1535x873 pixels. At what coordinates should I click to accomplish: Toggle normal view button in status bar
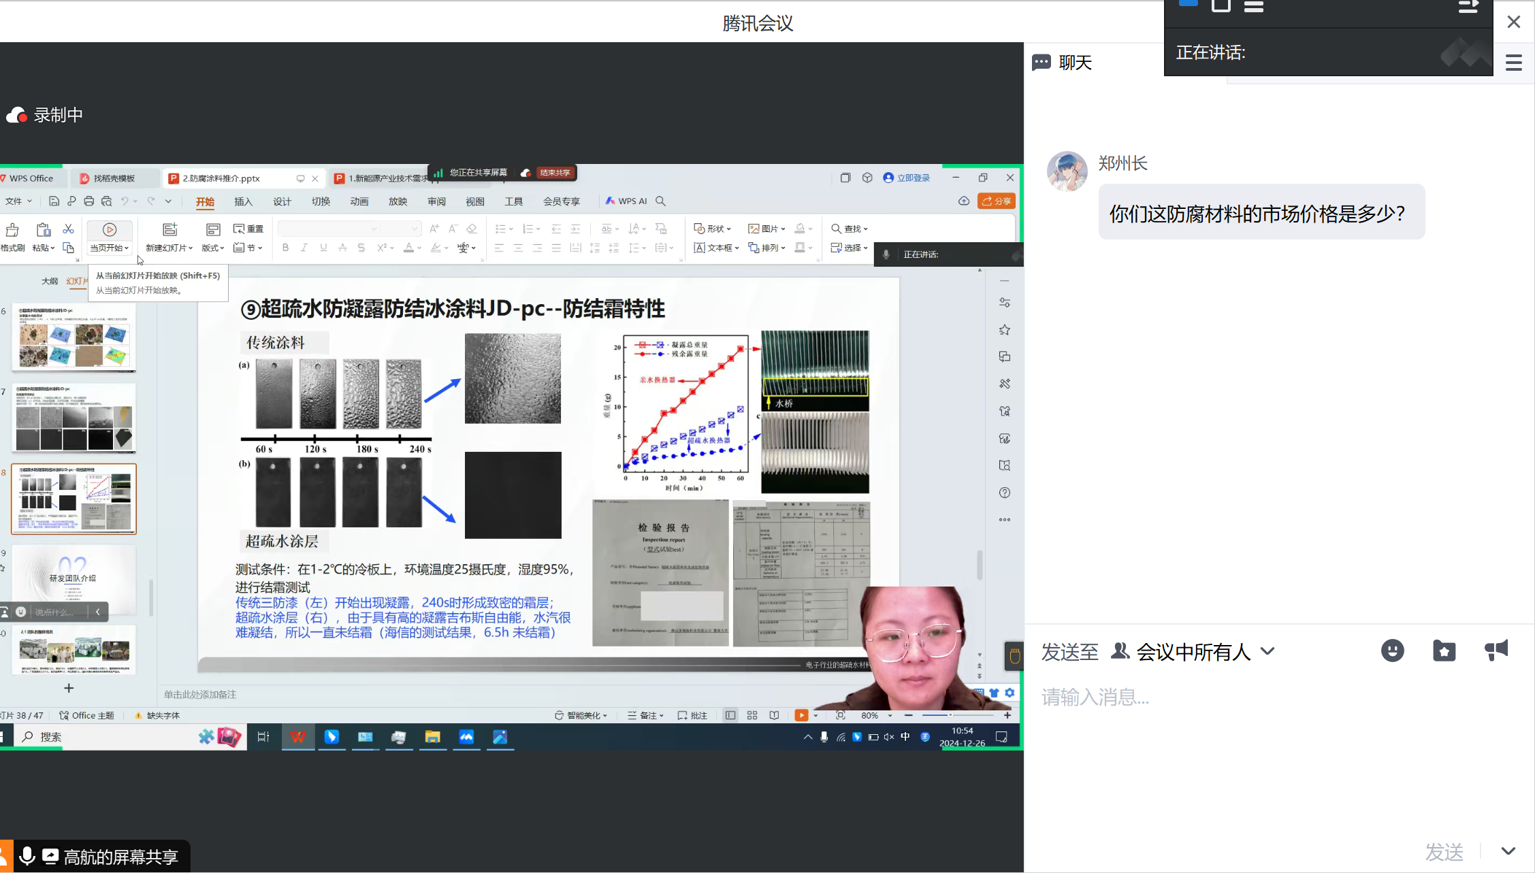(730, 715)
